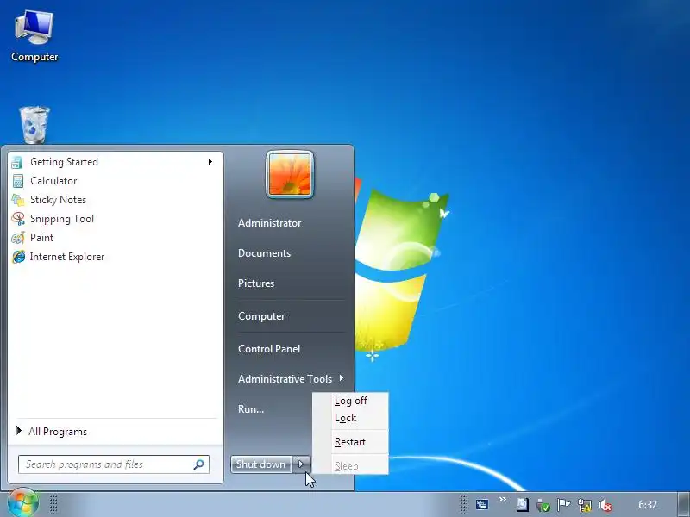Open Pictures library from the Start menu
This screenshot has width=690, height=517.
point(256,283)
